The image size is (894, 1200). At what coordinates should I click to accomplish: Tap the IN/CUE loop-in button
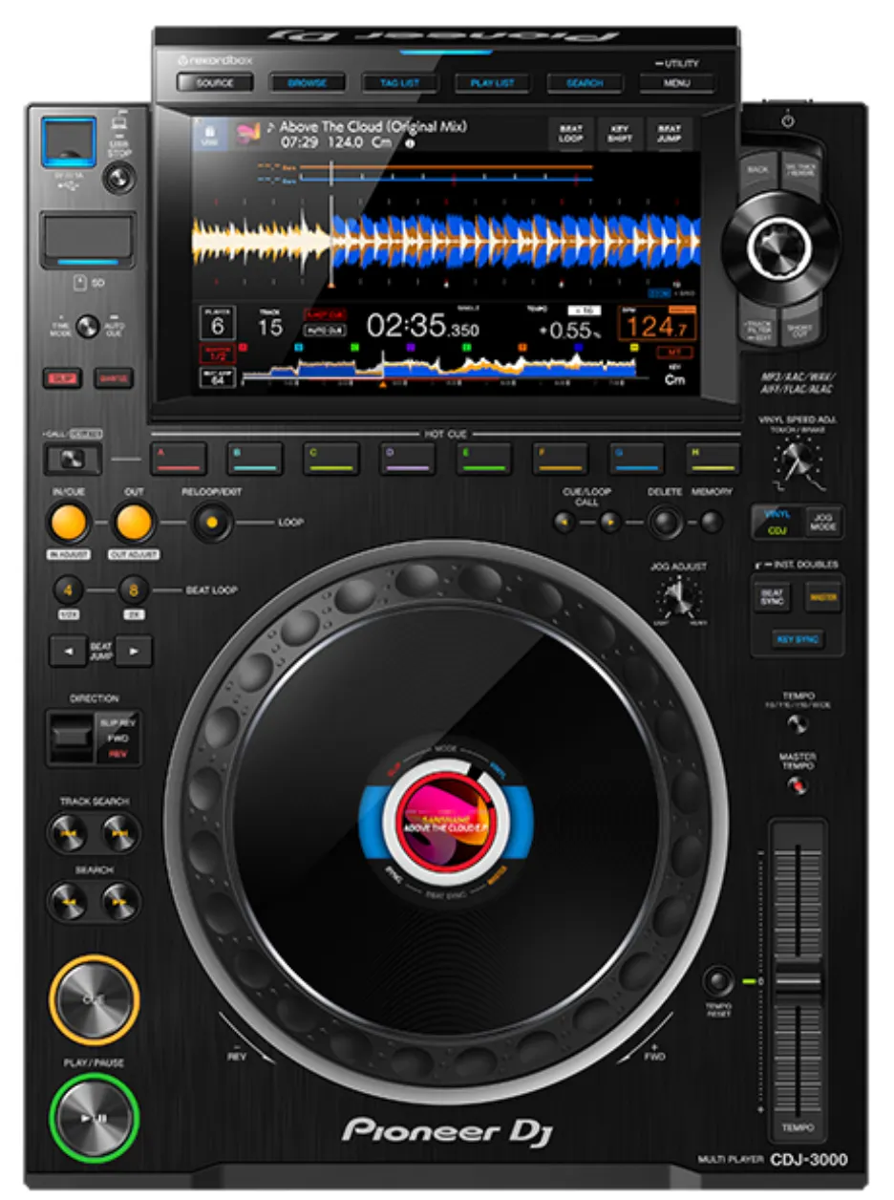point(69,523)
